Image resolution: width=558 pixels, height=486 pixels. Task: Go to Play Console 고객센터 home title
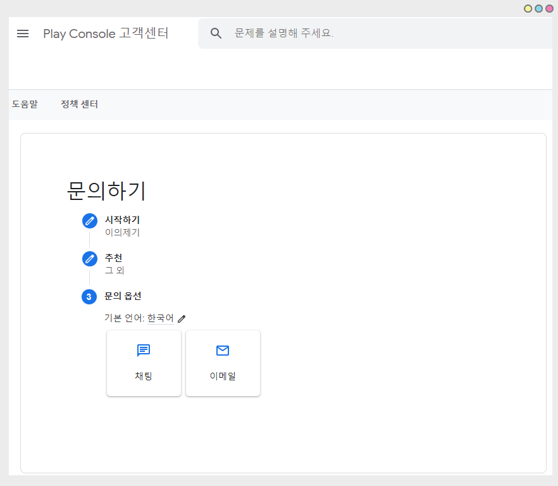(x=106, y=34)
